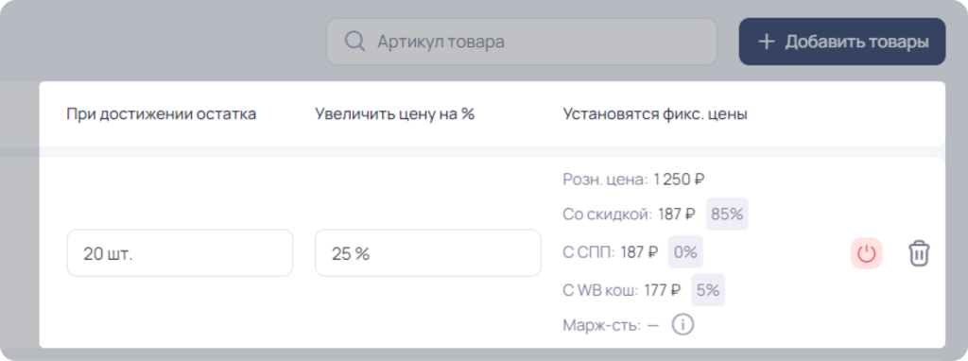Focus the Артикул товара search field
The image size is (968, 361).
(x=522, y=42)
